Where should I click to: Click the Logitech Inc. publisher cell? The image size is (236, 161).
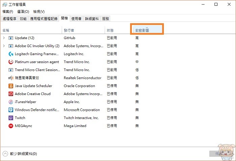pyautogui.click(x=74, y=54)
